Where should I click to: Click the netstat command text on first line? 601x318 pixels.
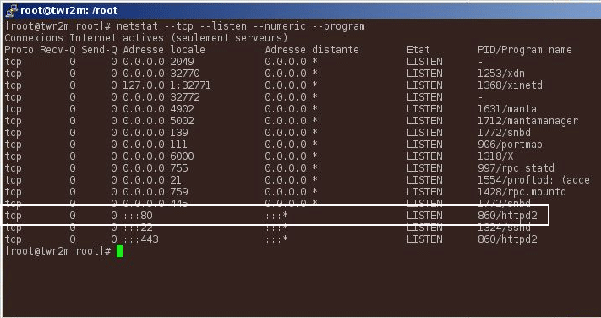pyautogui.click(x=241, y=26)
